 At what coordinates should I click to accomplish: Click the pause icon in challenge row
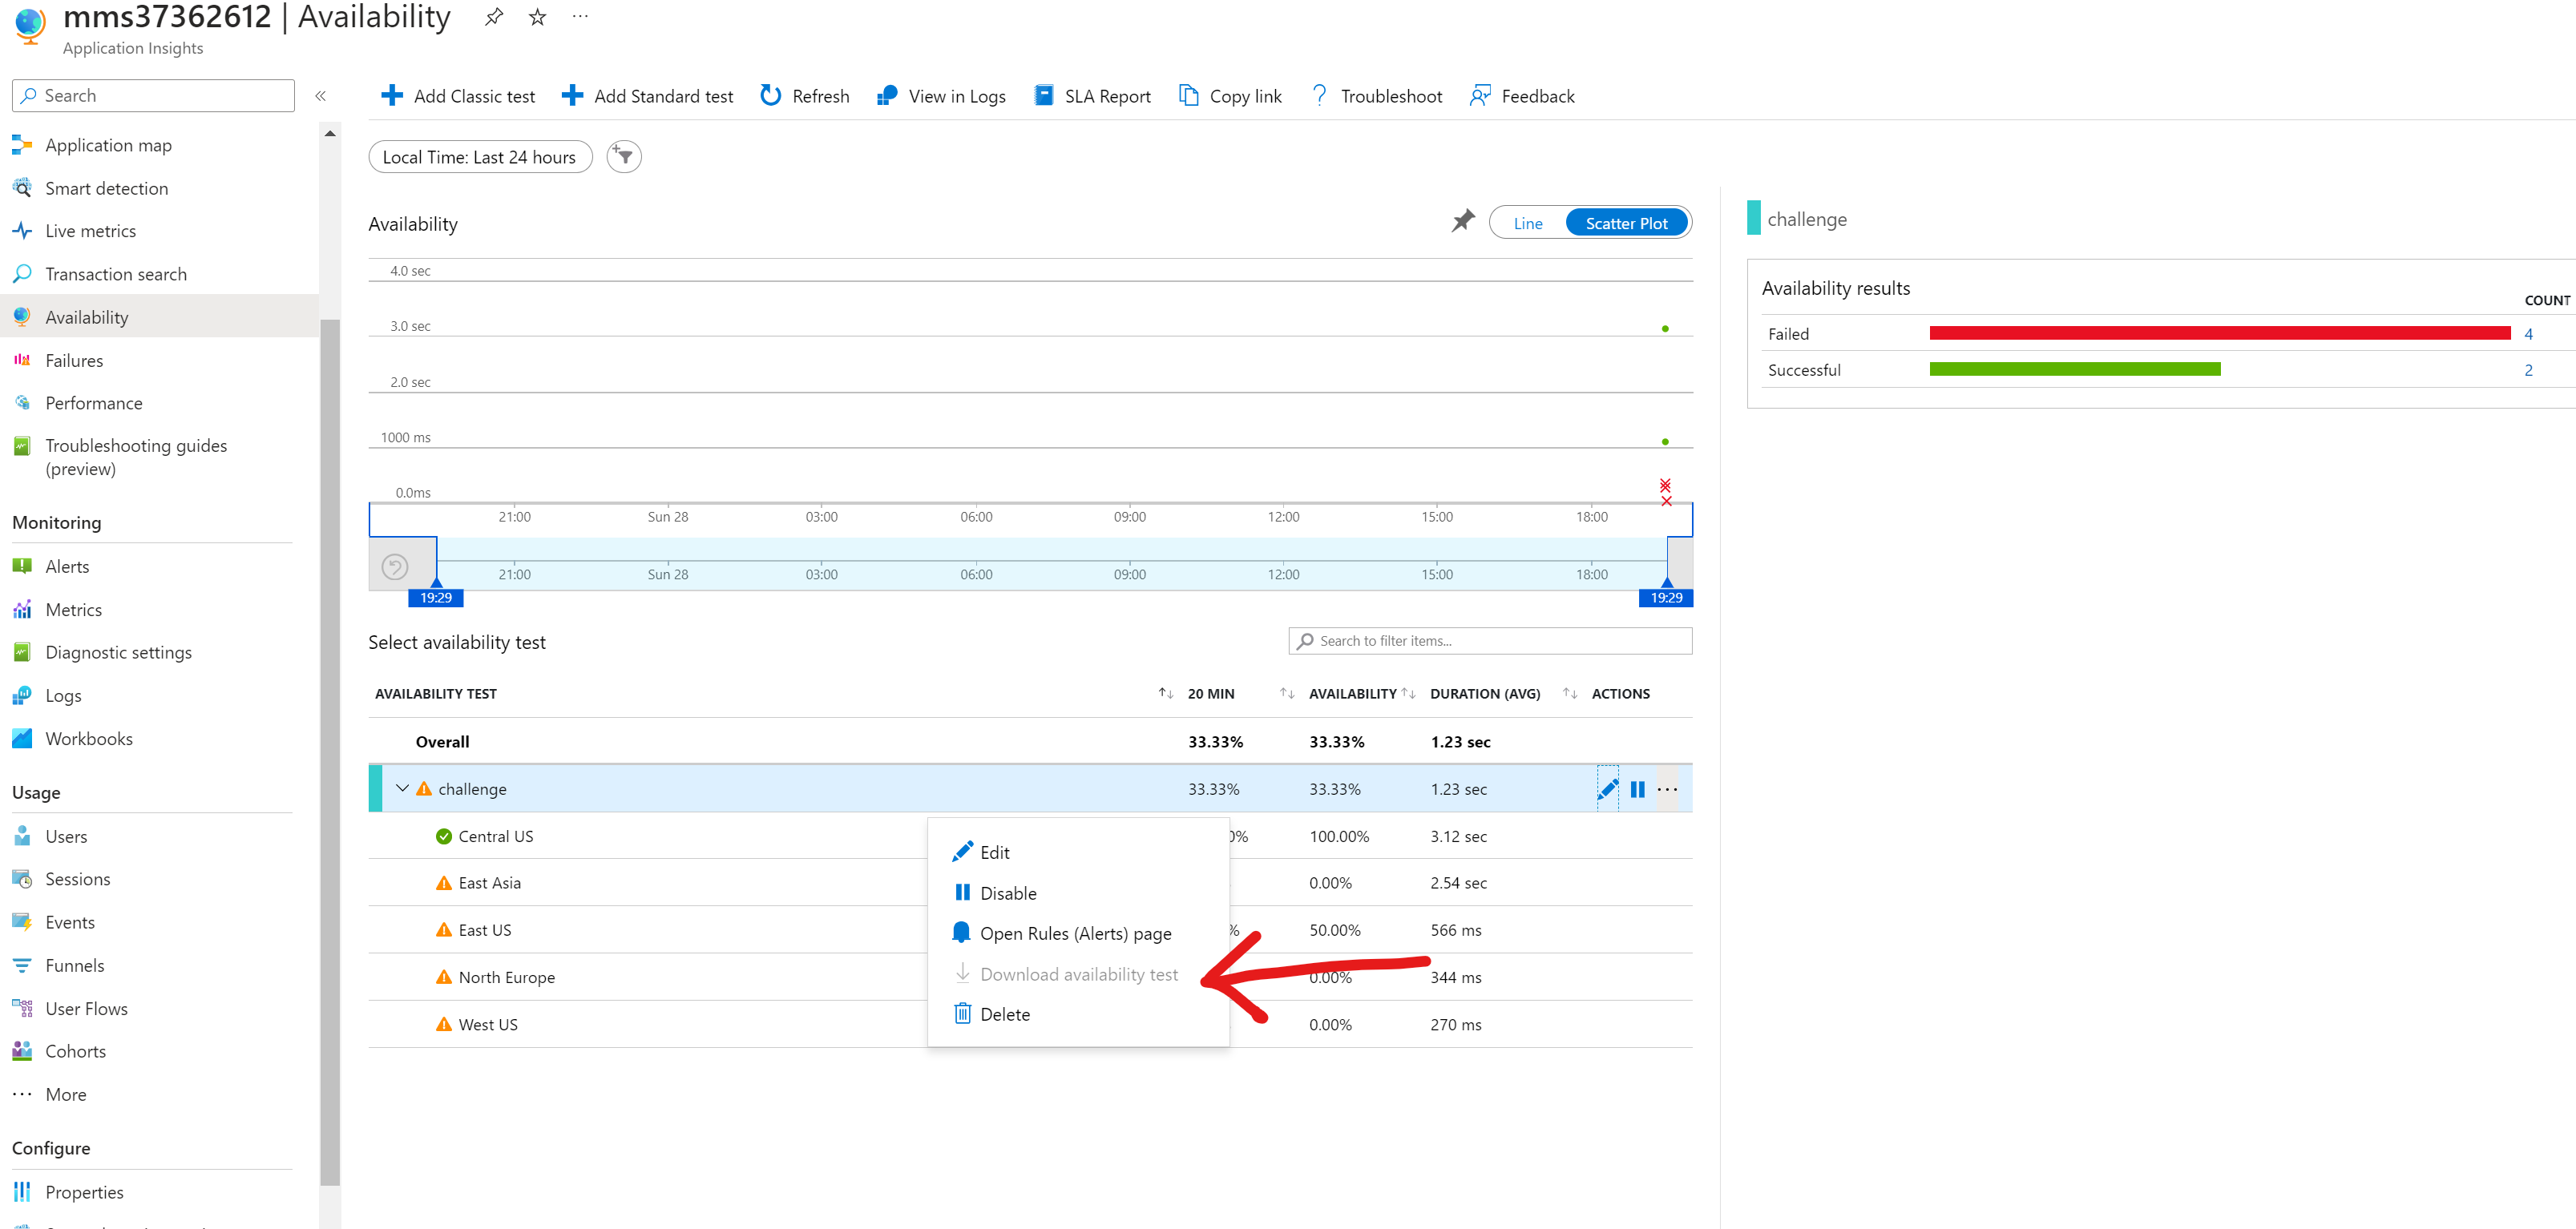[x=1637, y=789]
